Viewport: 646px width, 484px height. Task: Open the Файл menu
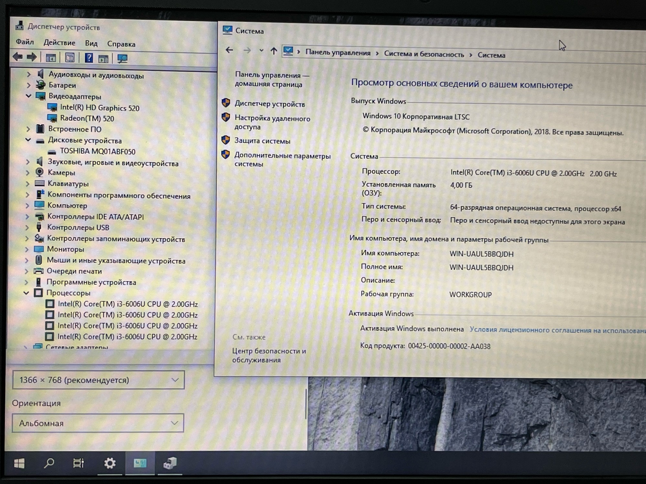coord(25,42)
